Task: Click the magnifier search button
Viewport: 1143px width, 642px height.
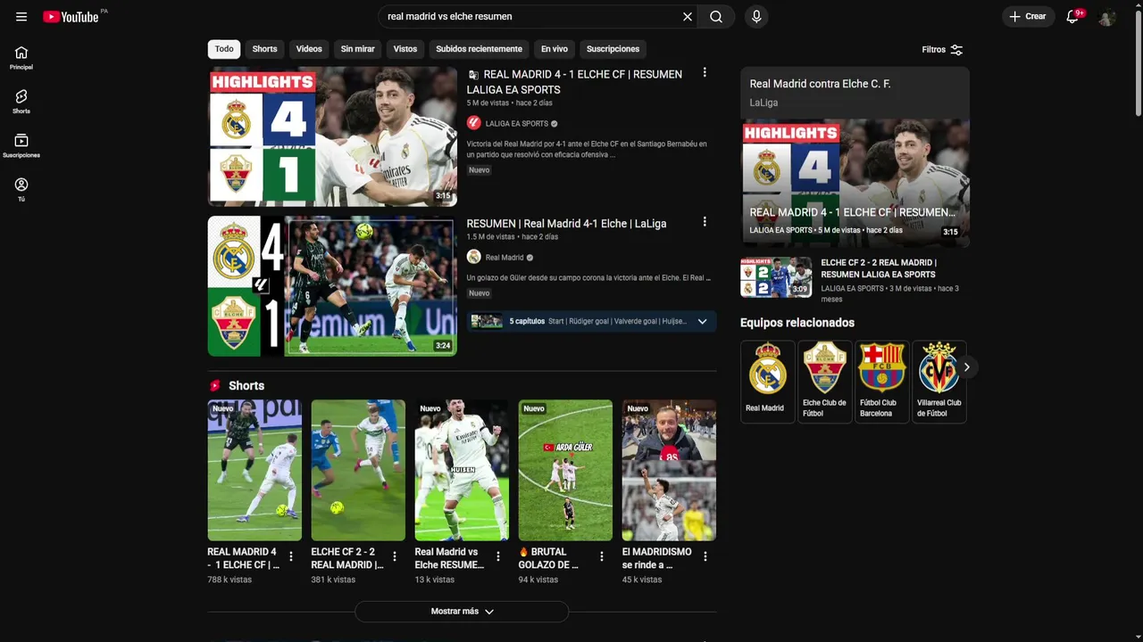Action: coord(716,17)
